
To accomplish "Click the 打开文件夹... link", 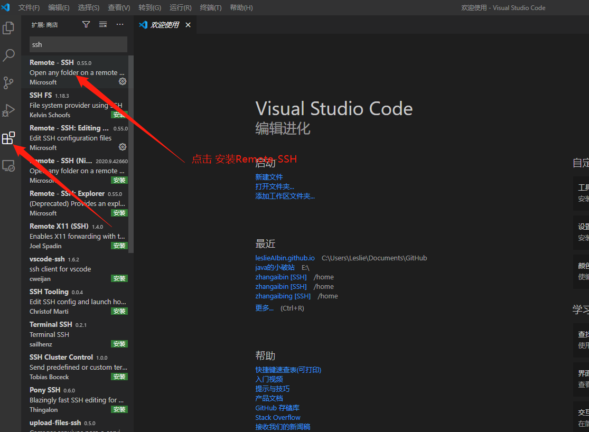I will (x=275, y=187).
